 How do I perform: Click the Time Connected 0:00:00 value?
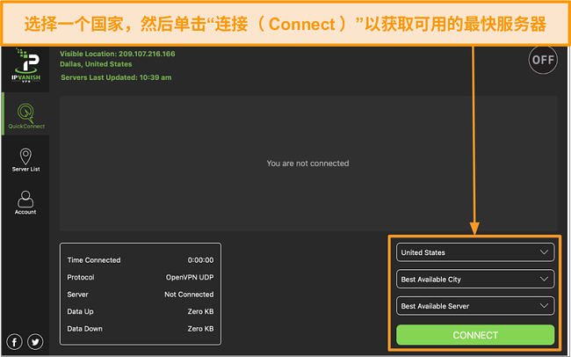[200, 260]
